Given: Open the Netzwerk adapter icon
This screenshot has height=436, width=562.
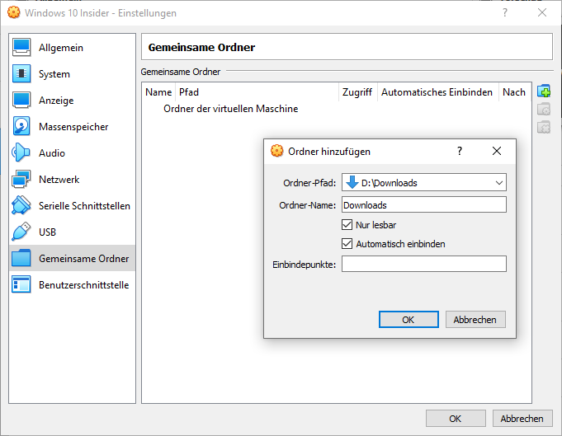Looking at the screenshot, I should tap(22, 180).
